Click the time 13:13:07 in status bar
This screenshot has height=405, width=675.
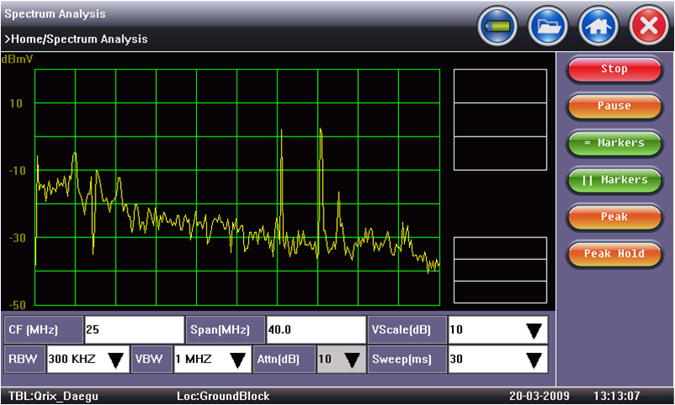[617, 396]
